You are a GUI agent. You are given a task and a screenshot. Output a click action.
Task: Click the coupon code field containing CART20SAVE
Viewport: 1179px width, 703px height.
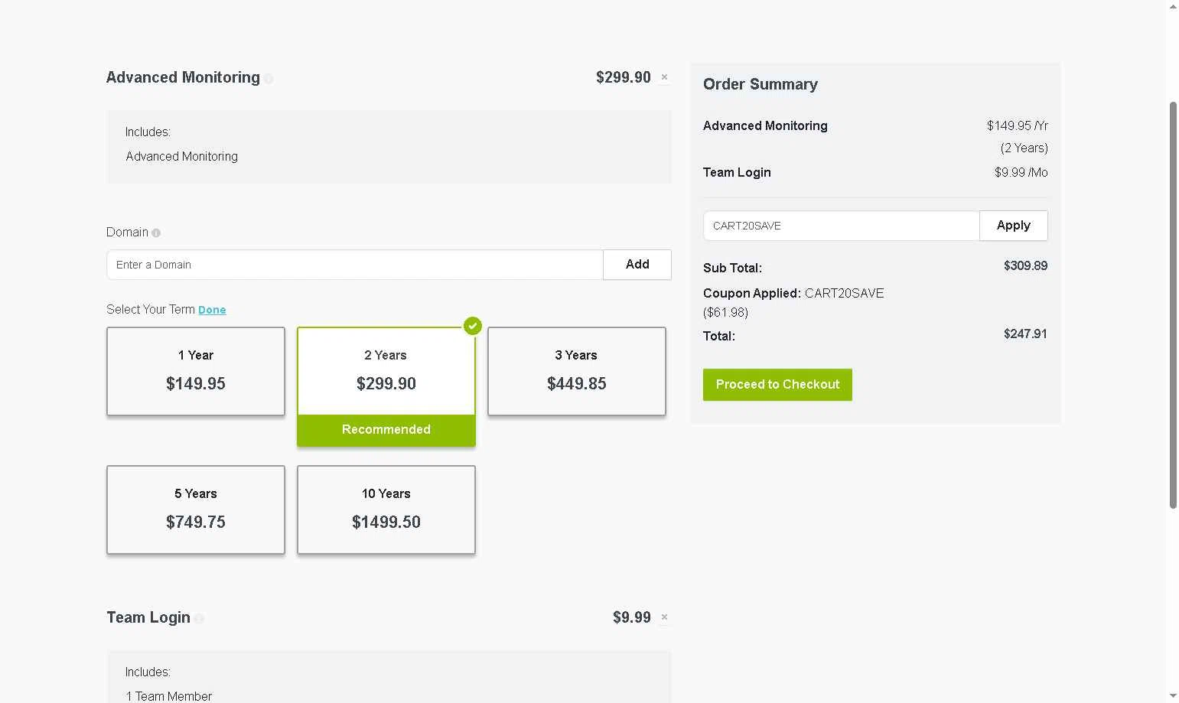pos(842,226)
